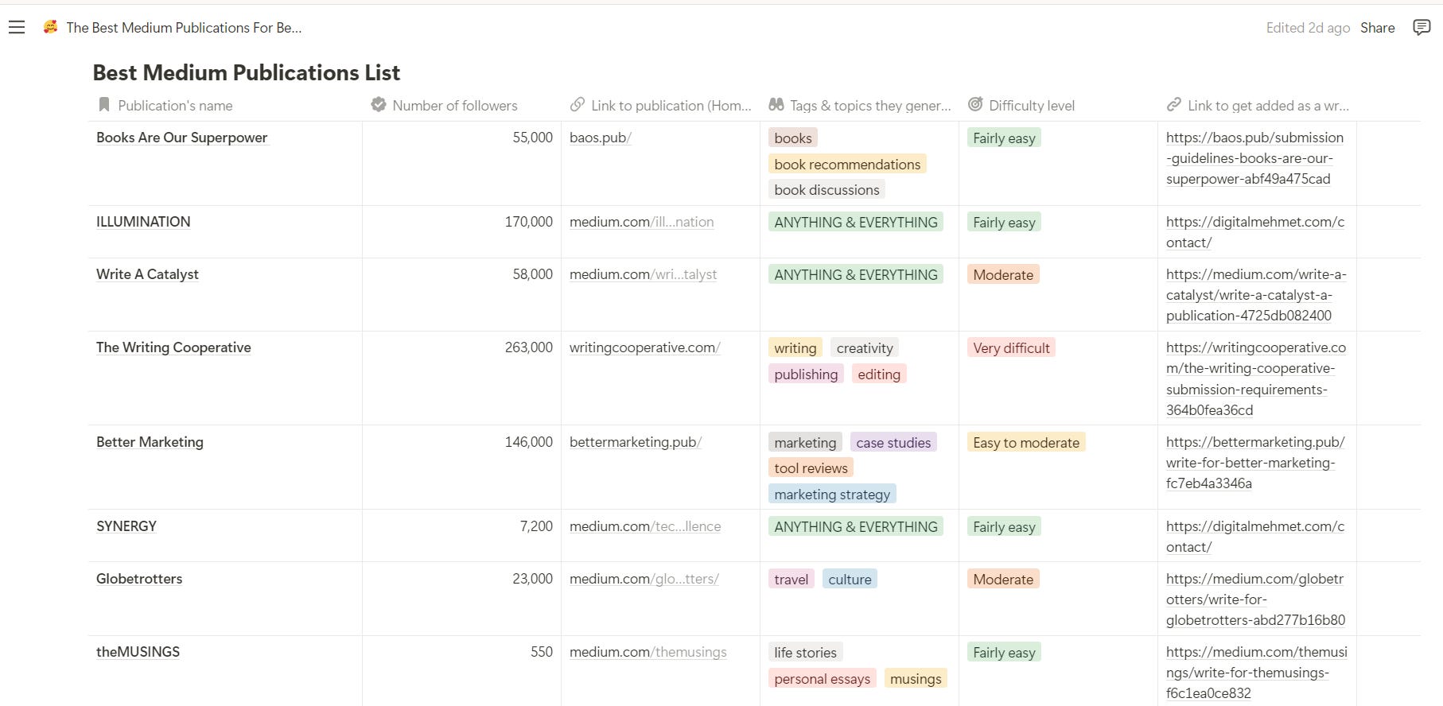Image resolution: width=1443 pixels, height=706 pixels.
Task: Click the link icon by Link to publication
Action: pos(578,105)
